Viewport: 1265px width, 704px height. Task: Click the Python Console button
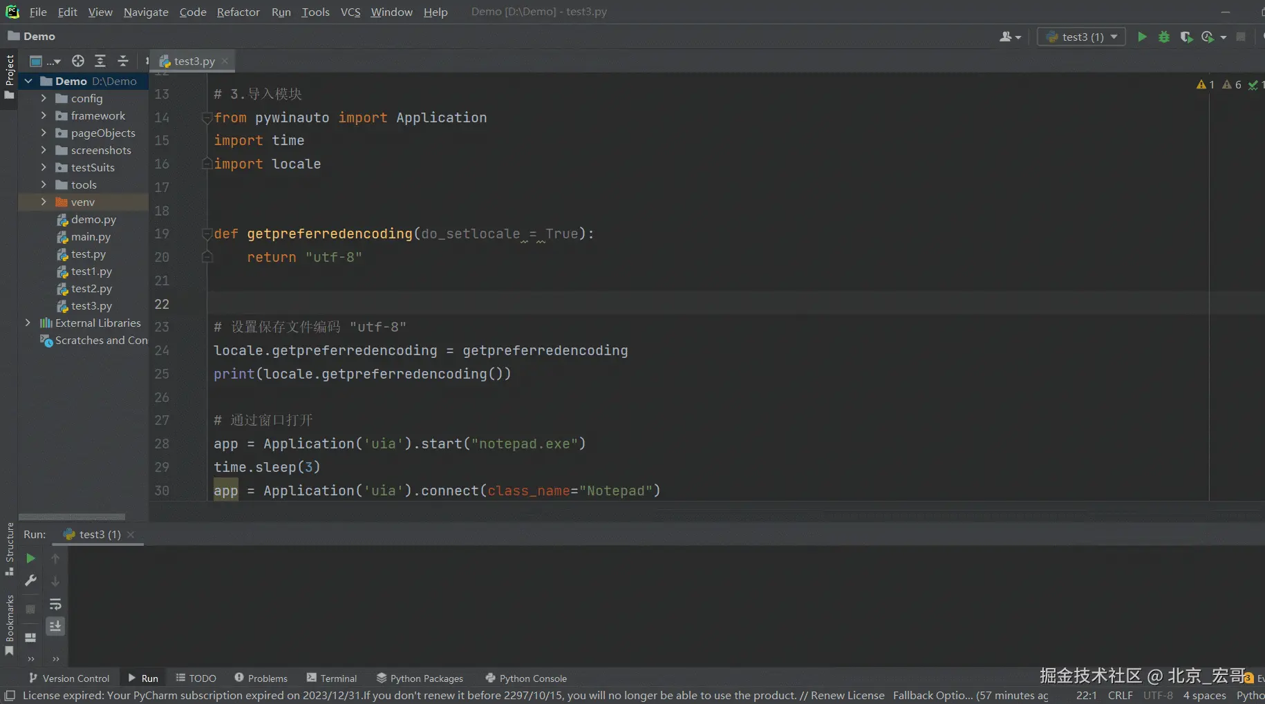pyautogui.click(x=526, y=678)
